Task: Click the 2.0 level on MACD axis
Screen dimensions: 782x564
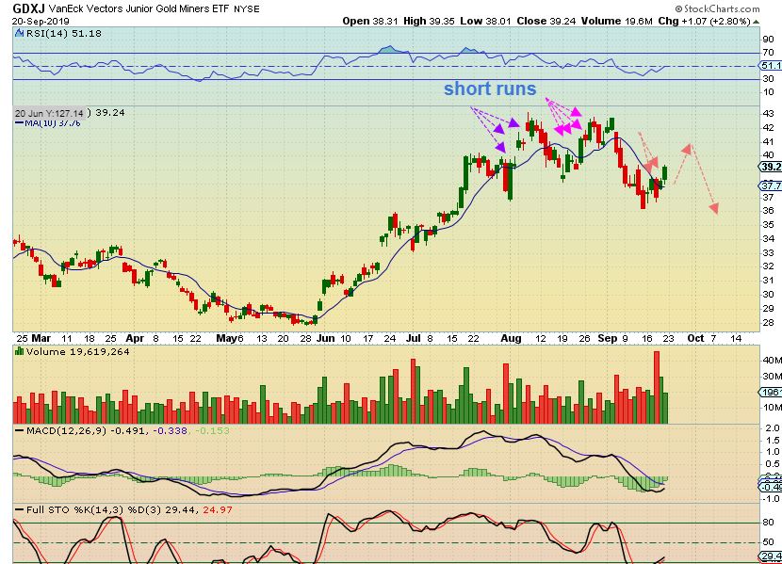Action: point(773,428)
